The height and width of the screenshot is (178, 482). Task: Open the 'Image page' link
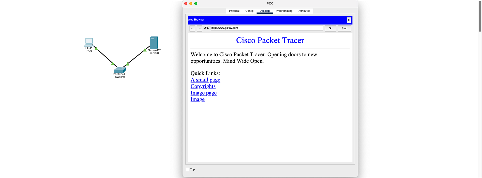coord(204,93)
